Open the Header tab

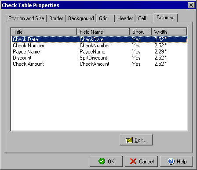tap(125, 18)
